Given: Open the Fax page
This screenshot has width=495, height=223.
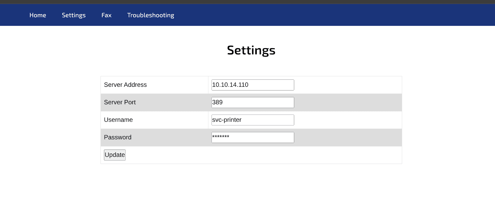Looking at the screenshot, I should click(106, 15).
